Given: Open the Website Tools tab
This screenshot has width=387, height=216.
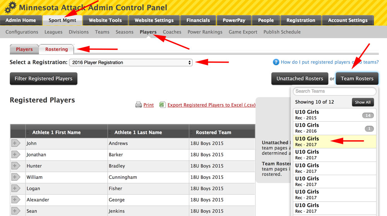Looking at the screenshot, I should 105,20.
